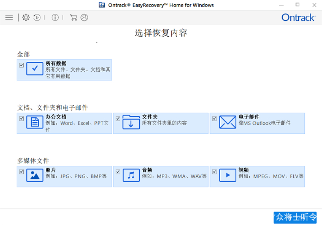This screenshot has width=322, height=226.
Task: Click the email envelope icon
Action: point(228,122)
